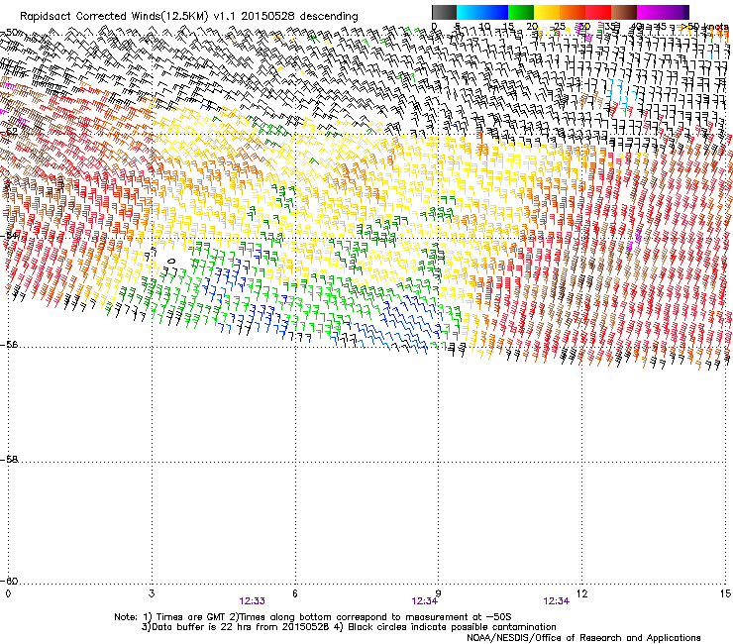The width and height of the screenshot is (733, 644).
Task: Click the '-52' latitude axis label
Action: (x=9, y=132)
